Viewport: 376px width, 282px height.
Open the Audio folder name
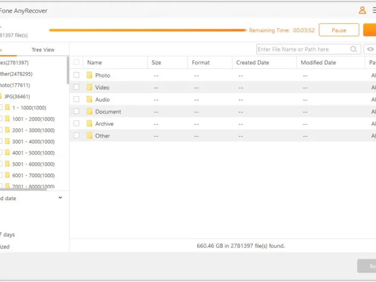(102, 100)
